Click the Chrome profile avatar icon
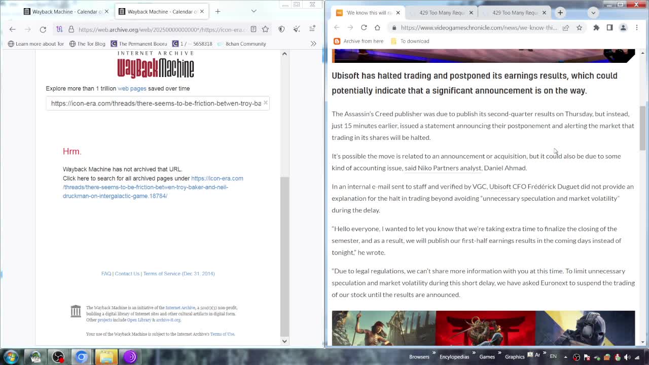Image resolution: width=649 pixels, height=365 pixels. (x=623, y=28)
